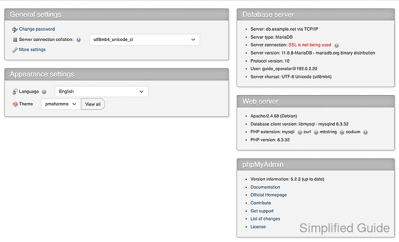
Task: Open the Change password link
Action: pos(37,29)
